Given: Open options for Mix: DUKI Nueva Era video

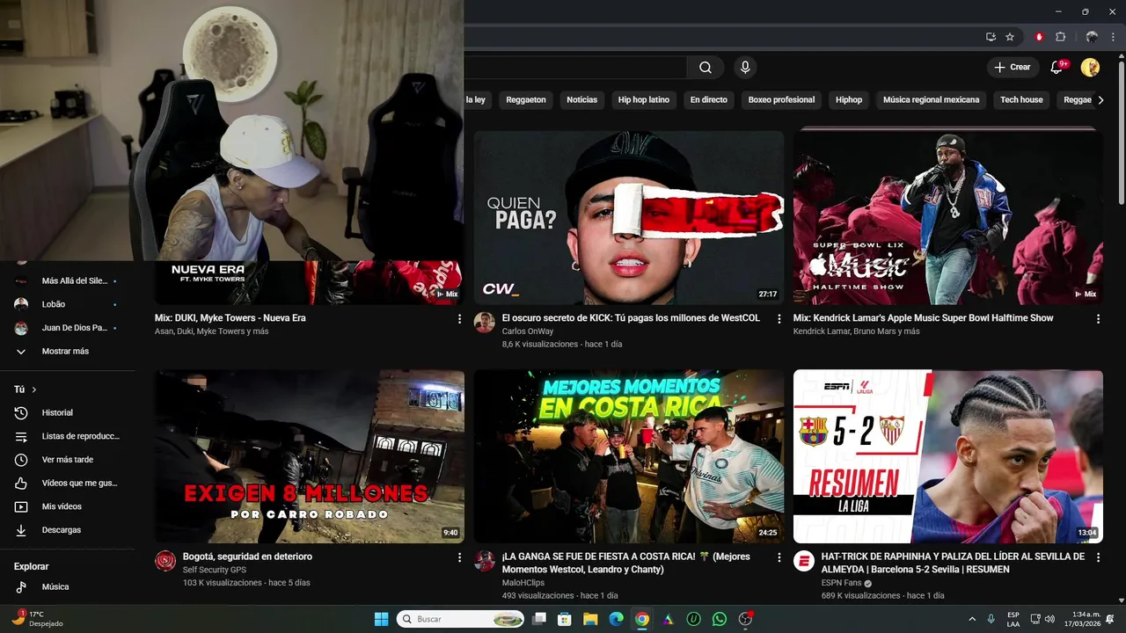Looking at the screenshot, I should click(459, 319).
